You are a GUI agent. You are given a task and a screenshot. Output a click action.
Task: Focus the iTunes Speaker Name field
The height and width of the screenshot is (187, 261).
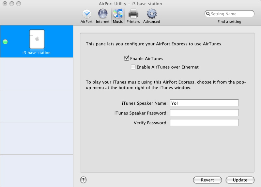tap(204, 103)
